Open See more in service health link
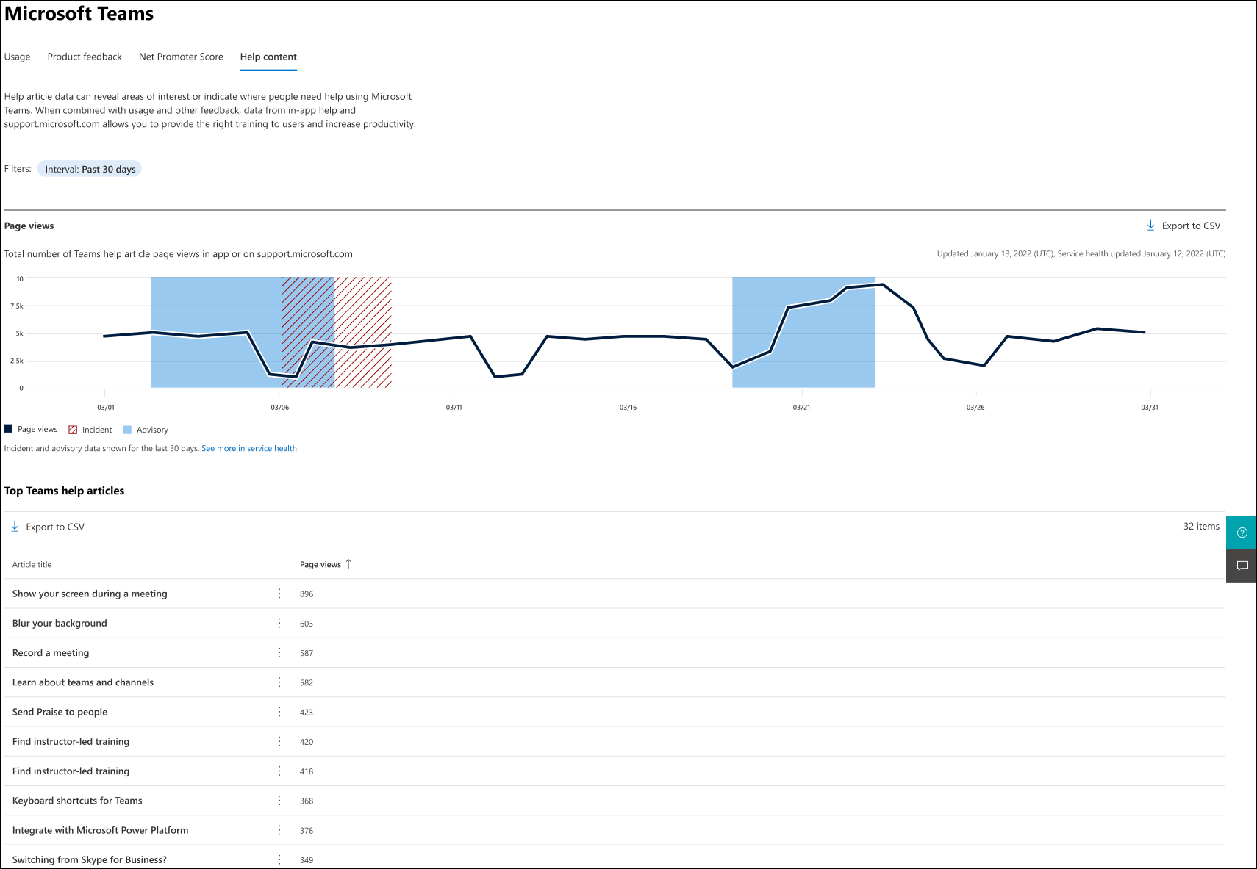 pyautogui.click(x=249, y=448)
